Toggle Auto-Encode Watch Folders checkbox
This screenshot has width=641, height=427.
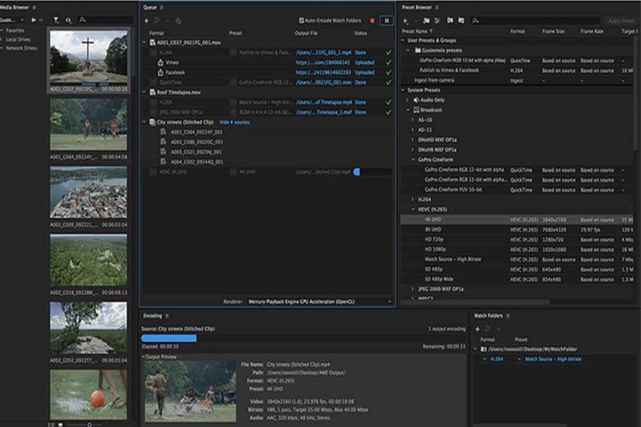(x=302, y=20)
